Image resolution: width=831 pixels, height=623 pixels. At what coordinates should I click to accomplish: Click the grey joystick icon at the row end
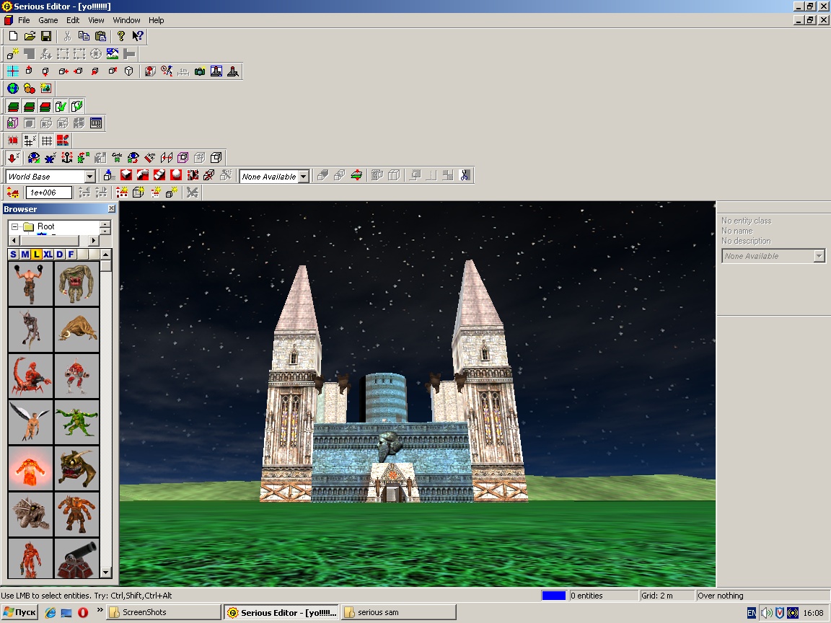coord(233,71)
